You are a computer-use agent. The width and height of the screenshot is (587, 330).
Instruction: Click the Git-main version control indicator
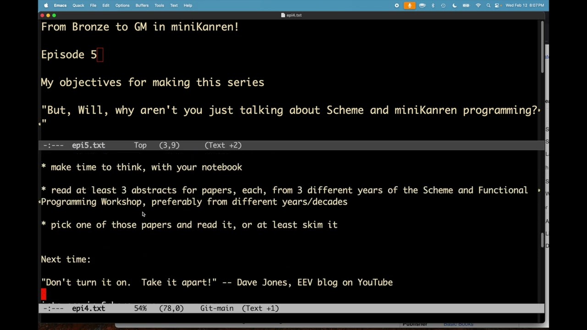[x=217, y=308]
